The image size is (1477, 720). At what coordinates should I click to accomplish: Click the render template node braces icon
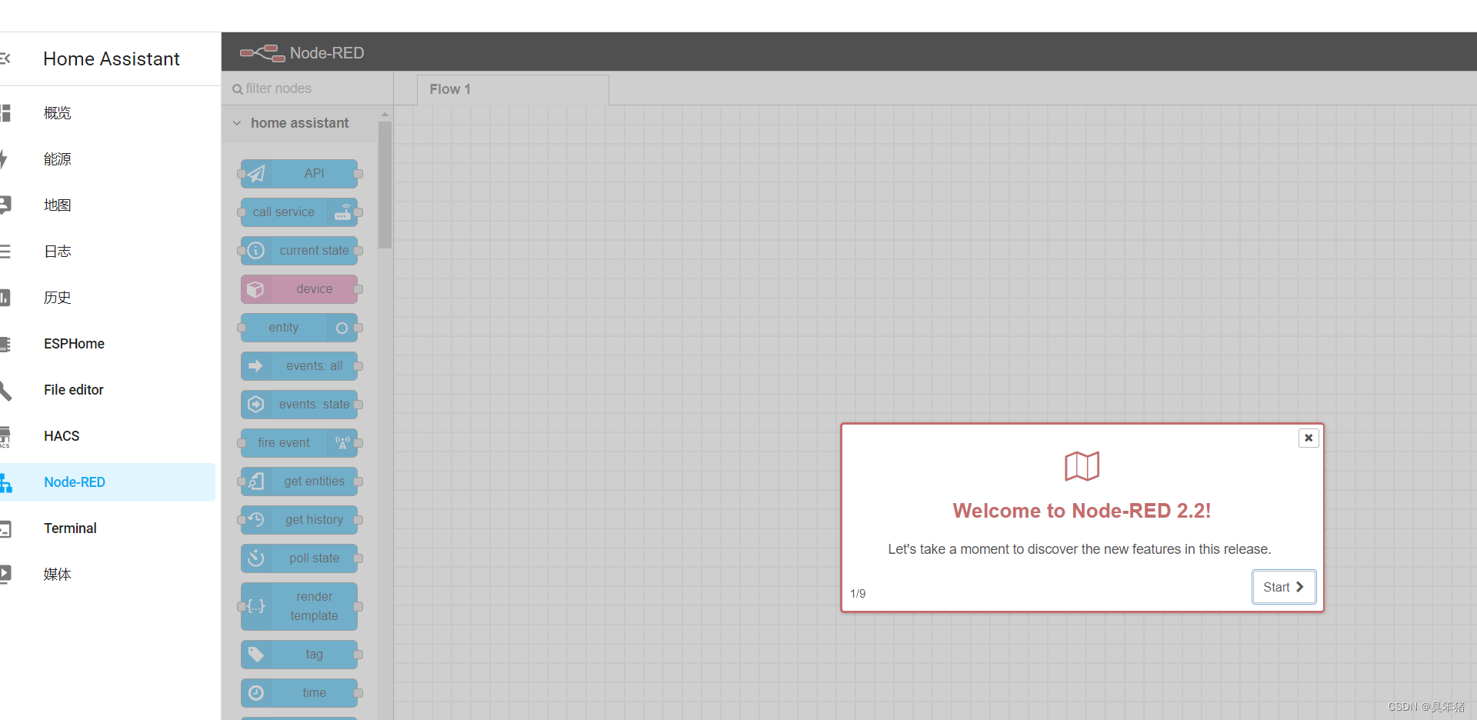(x=256, y=606)
